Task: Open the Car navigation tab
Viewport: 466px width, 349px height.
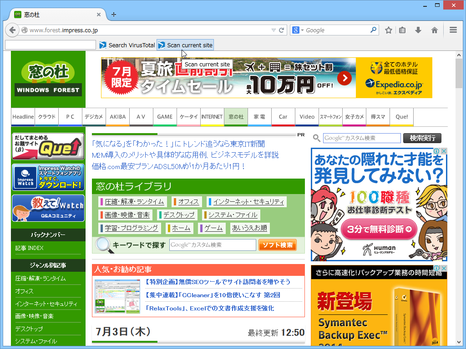Action: tap(283, 117)
